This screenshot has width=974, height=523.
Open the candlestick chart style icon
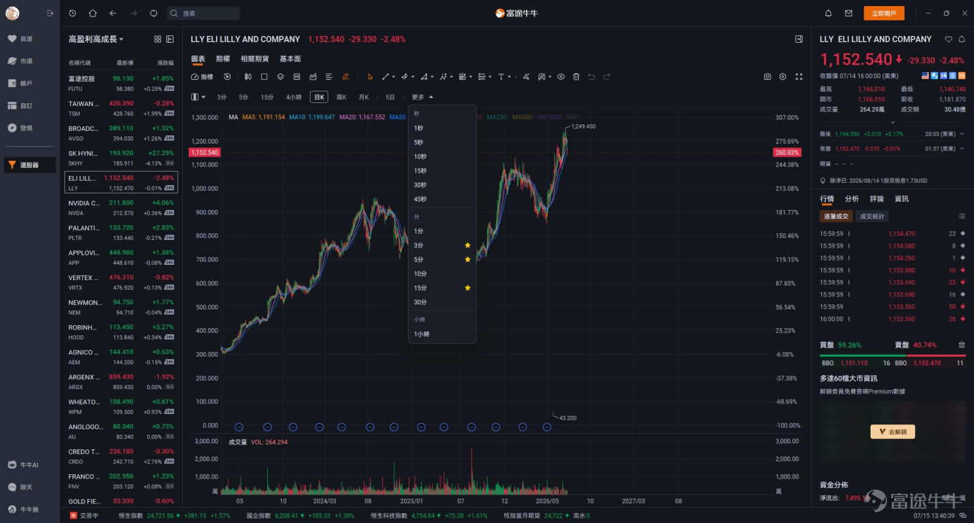pyautogui.click(x=248, y=77)
